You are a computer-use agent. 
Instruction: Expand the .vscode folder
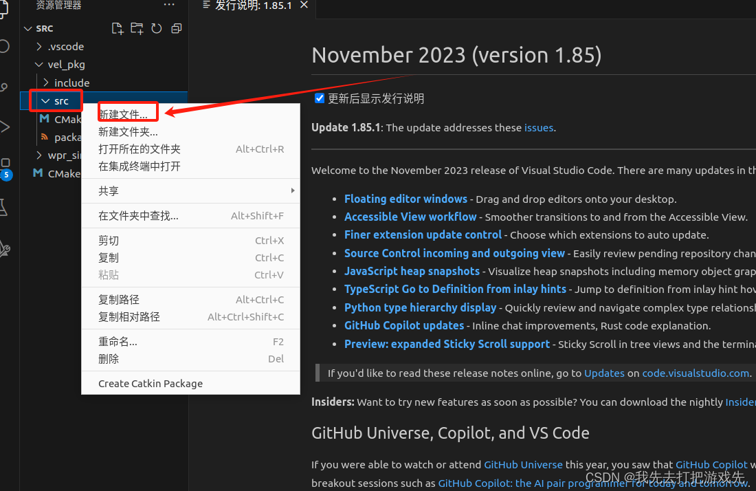click(39, 46)
